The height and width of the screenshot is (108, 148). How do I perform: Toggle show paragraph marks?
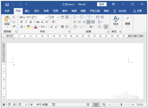[106, 26]
